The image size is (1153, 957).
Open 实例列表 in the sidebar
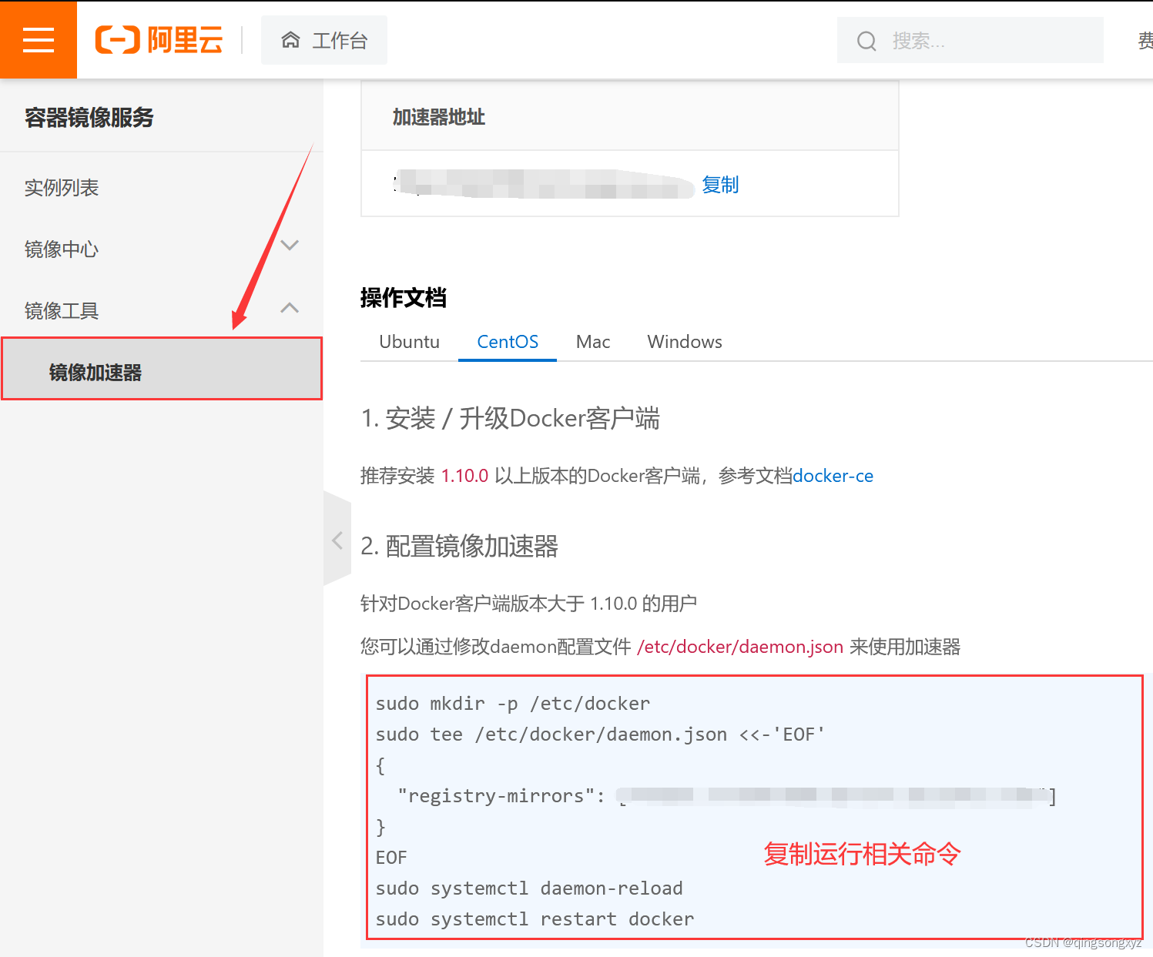click(62, 188)
